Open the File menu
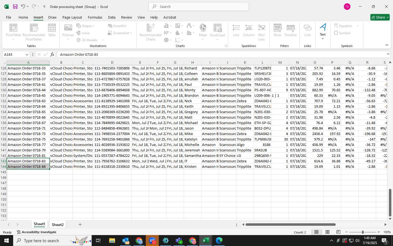The width and height of the screenshot is (393, 246). pyautogui.click(x=8, y=17)
